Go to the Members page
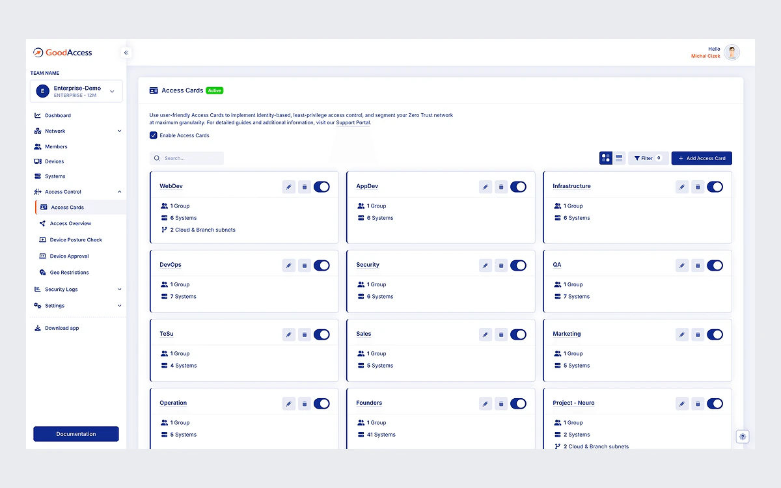 pos(56,147)
